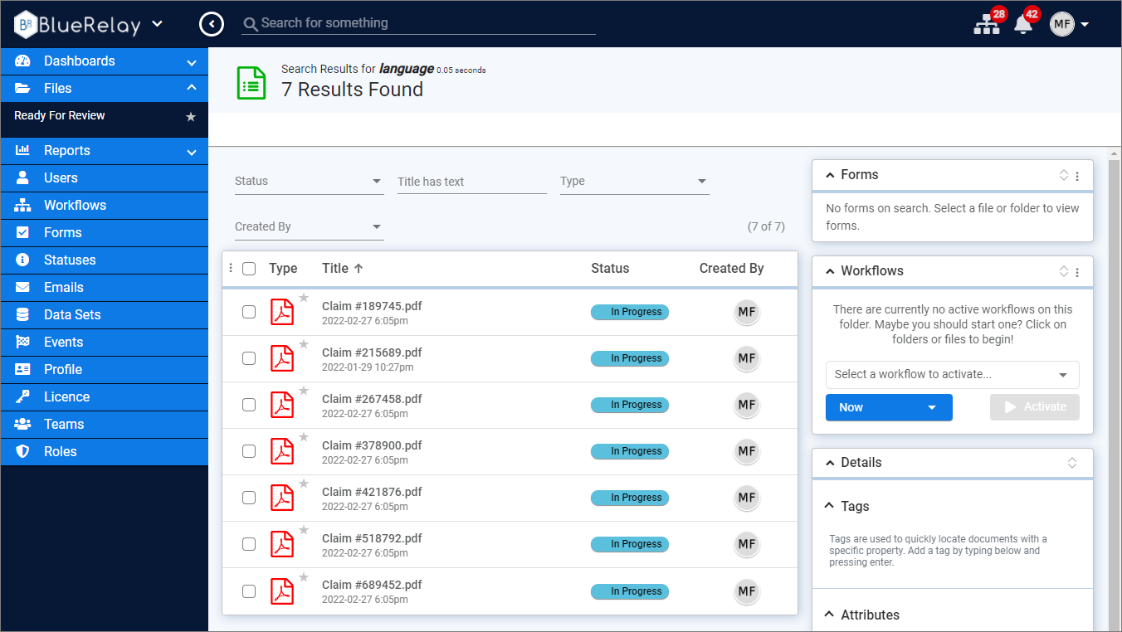Viewport: 1122px width, 632px height.
Task: Click PDF icon for Claim #267458.pdf
Action: click(282, 406)
